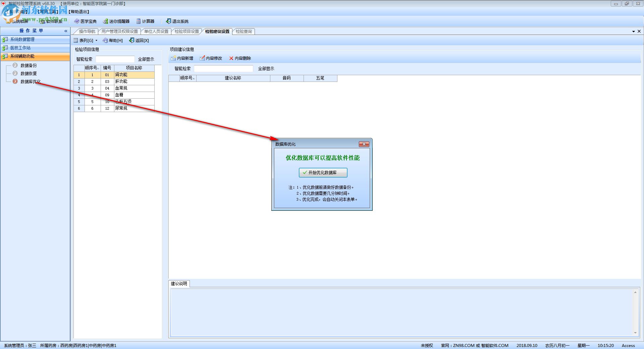
Task: Sort suggestion table by 顺序号 column
Action: 187,78
